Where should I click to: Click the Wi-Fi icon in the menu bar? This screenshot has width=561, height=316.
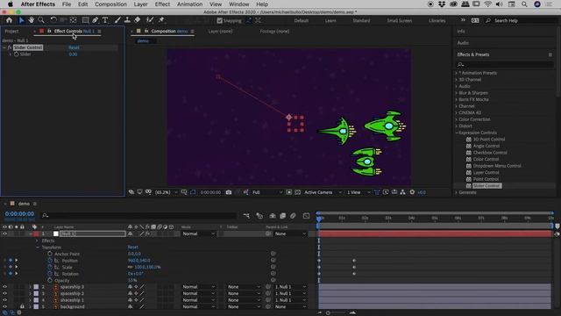click(487, 4)
